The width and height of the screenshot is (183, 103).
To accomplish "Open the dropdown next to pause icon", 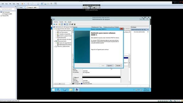I will pyautogui.click(x=24, y=4).
